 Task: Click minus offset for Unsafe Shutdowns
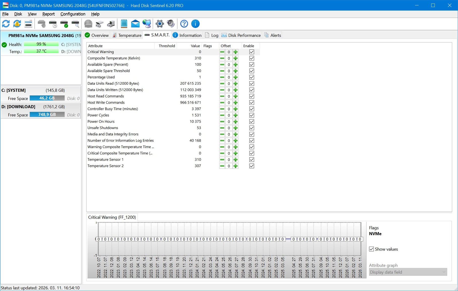pyautogui.click(x=222, y=128)
